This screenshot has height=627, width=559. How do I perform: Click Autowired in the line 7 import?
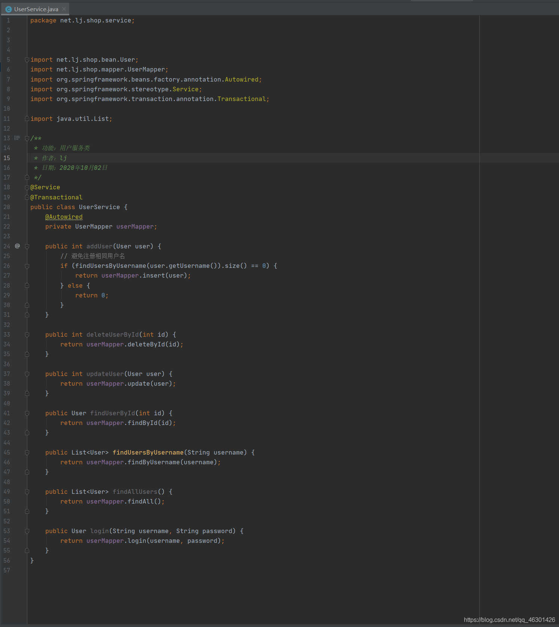[x=241, y=79]
